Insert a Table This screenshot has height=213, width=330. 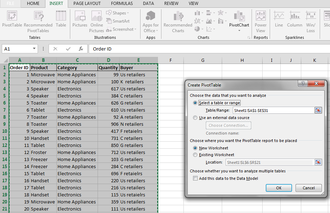click(x=61, y=20)
